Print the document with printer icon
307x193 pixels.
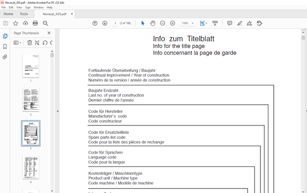coord(35,23)
